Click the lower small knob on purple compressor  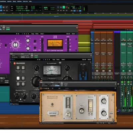click(28, 48)
